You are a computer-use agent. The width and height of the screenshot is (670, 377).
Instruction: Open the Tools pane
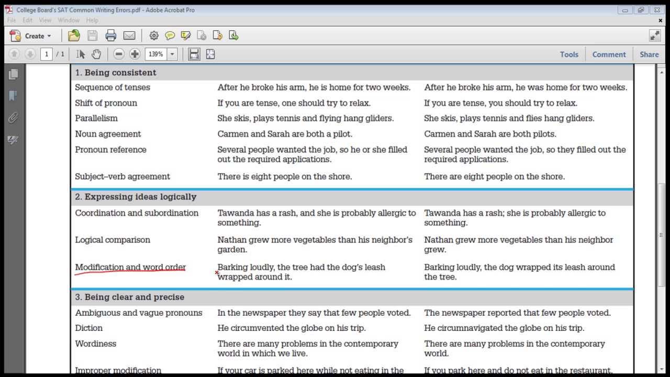(569, 54)
